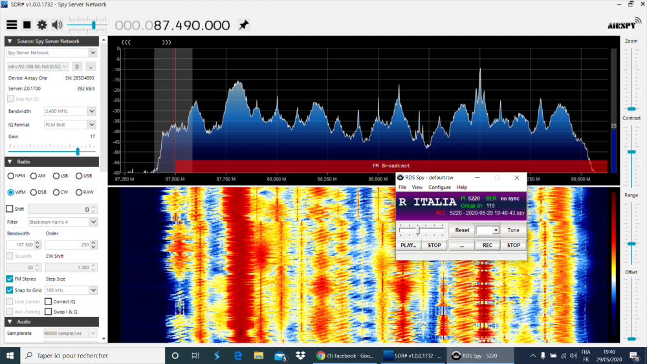Adjust the volume slider at top
Image resolution: width=647 pixels, height=364 pixels.
click(x=94, y=26)
